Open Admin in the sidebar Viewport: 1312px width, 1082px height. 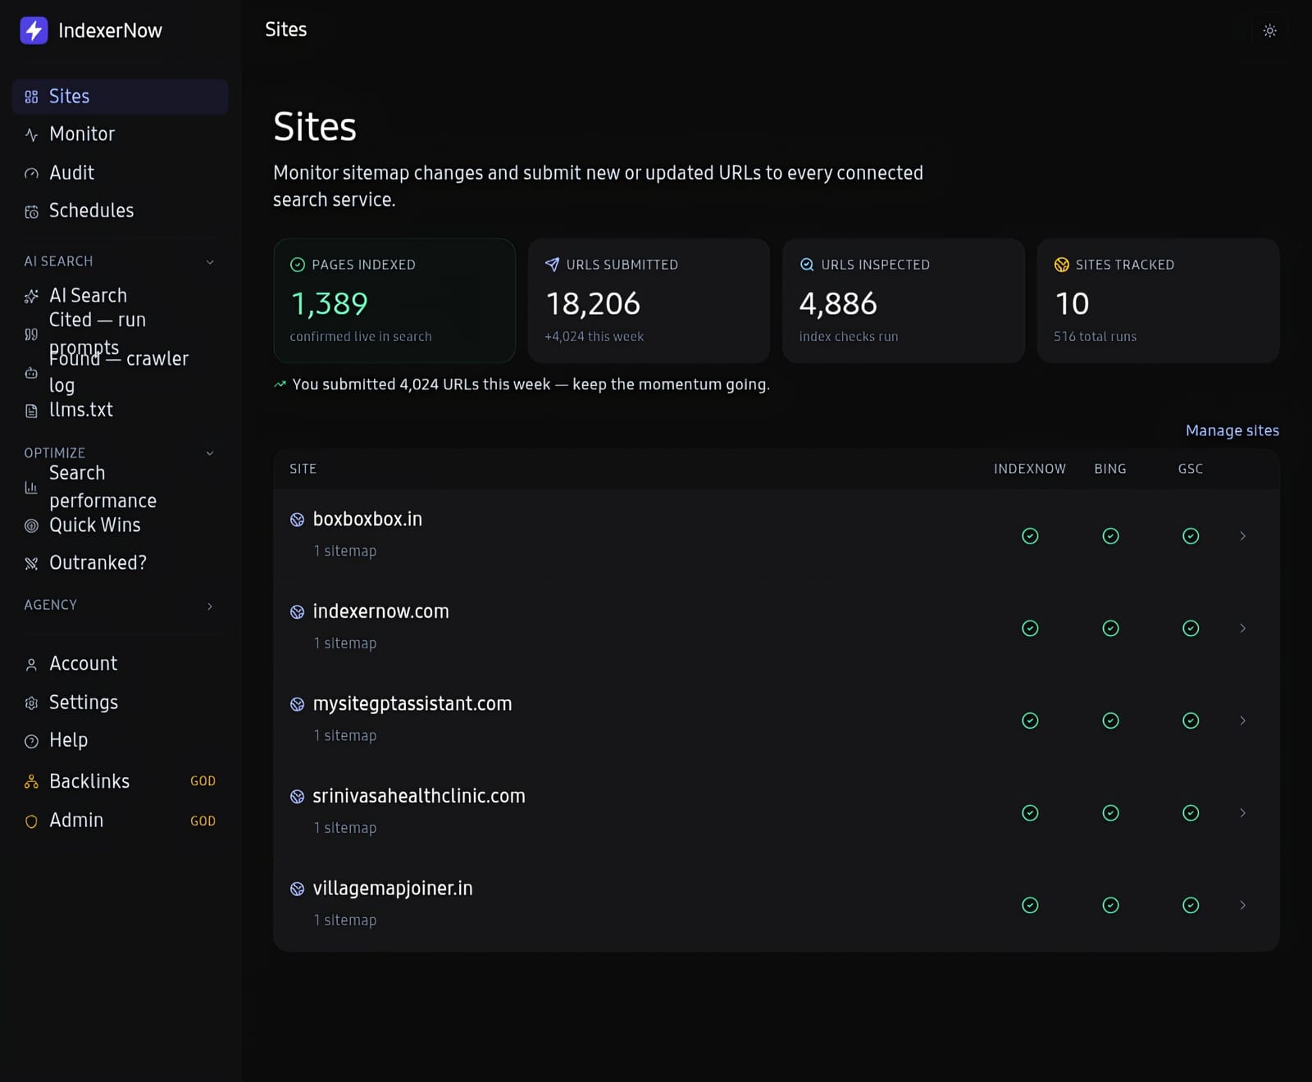pos(121,821)
